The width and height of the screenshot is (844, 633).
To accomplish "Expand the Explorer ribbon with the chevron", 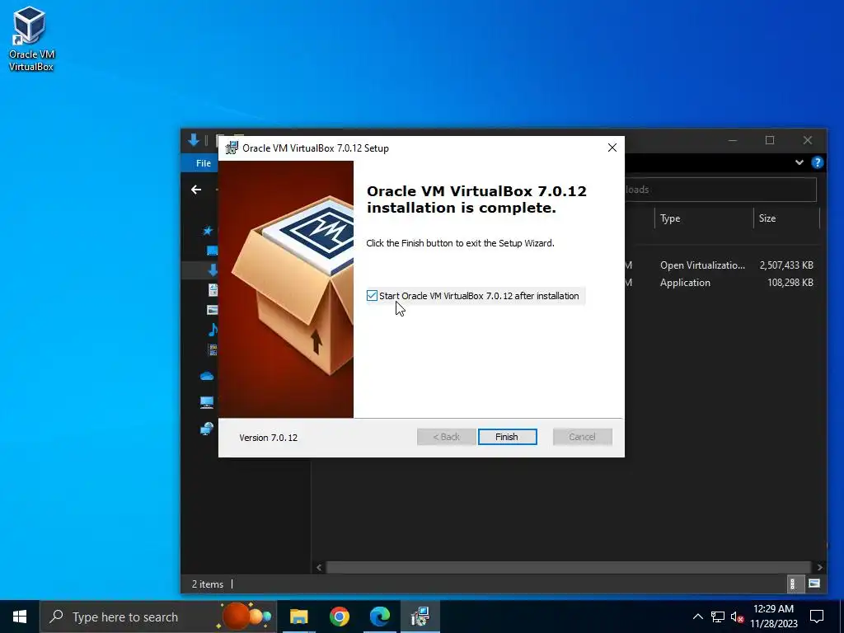I will 799,162.
